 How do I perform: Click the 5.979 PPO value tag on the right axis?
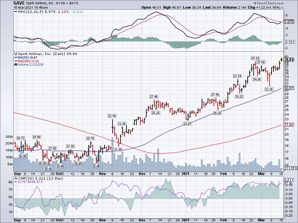tap(289, 22)
